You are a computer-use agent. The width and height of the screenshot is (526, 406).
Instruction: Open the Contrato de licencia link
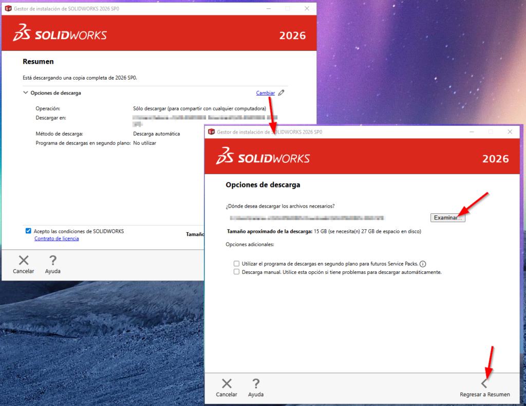point(57,238)
